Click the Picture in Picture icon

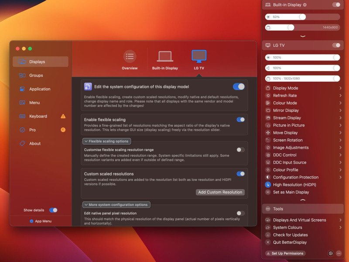coord(268,125)
